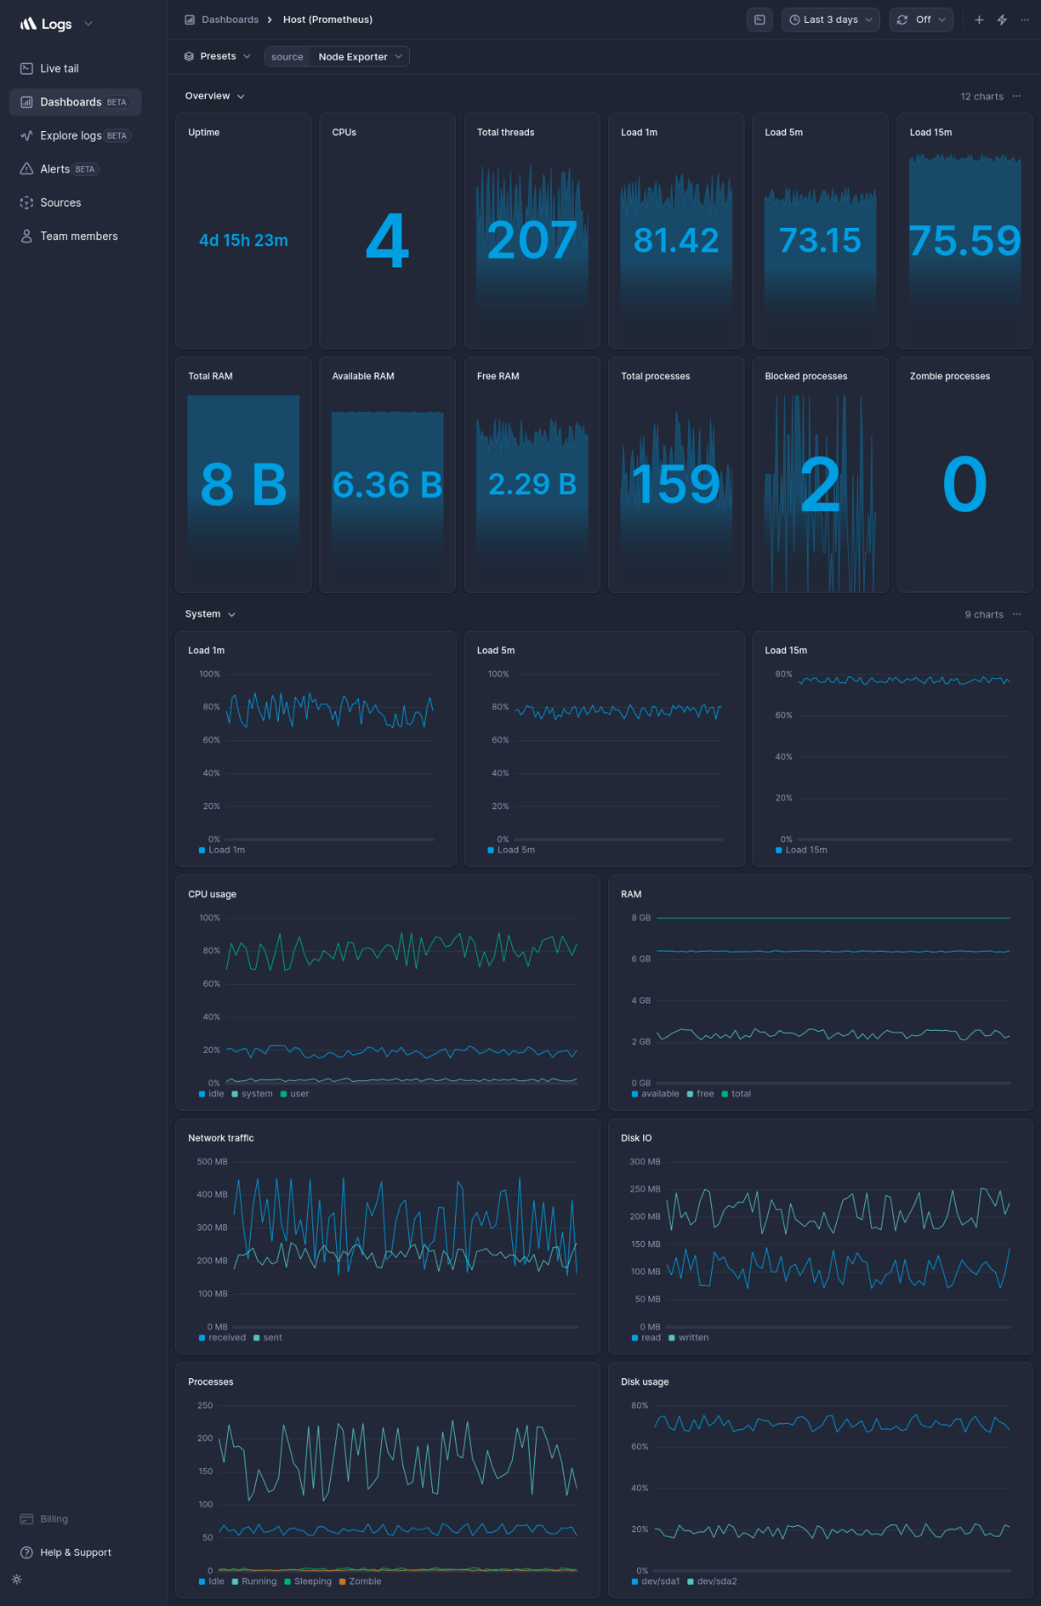Click the '12 charts' count text

[981, 96]
